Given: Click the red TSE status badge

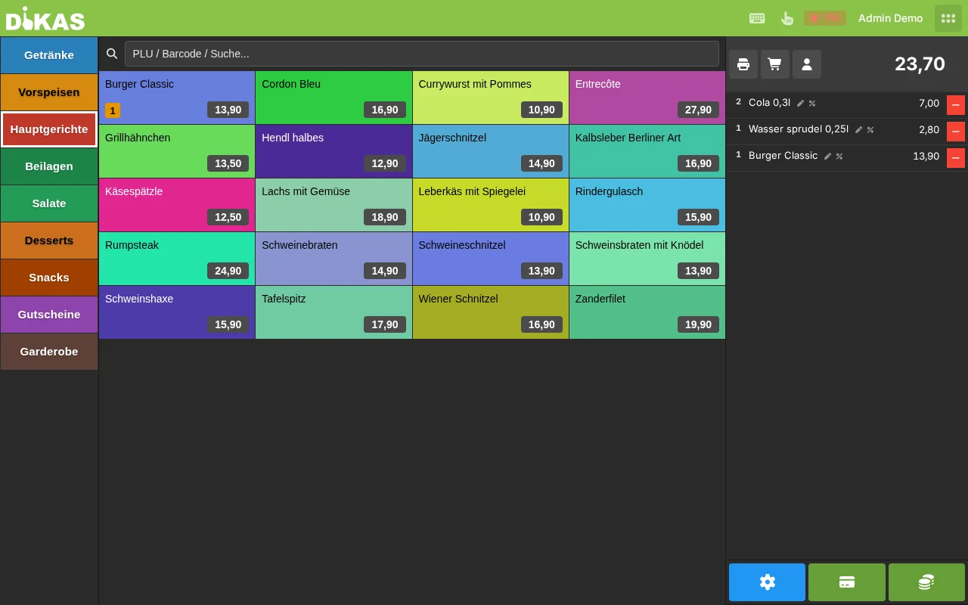Looking at the screenshot, I should (x=824, y=18).
